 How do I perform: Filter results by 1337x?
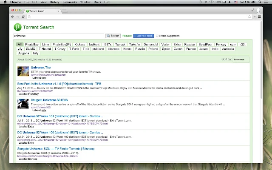(x=107, y=44)
